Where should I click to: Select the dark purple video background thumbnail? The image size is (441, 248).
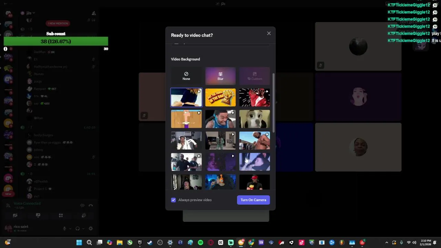[220, 162]
